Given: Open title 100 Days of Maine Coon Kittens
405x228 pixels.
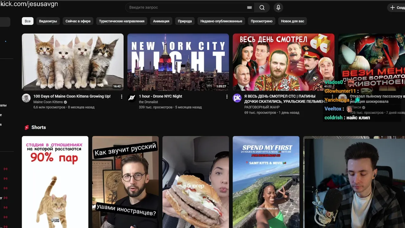Looking at the screenshot, I should (x=72, y=96).
